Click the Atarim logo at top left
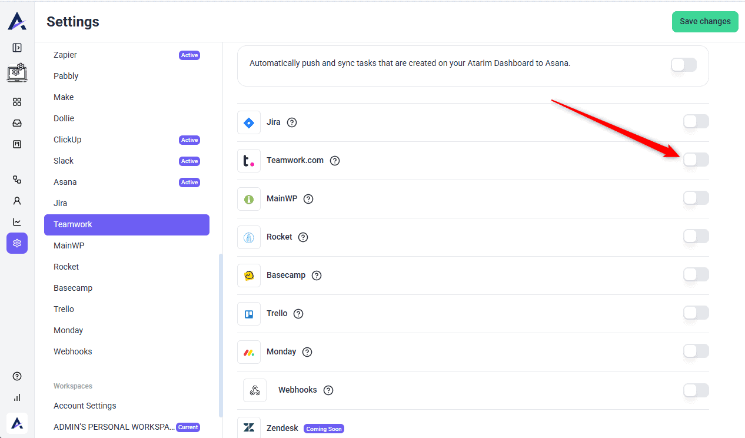 pos(16,21)
